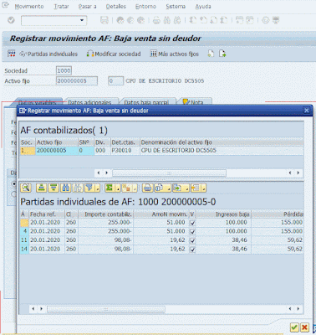Open the Total sigma dropdown arrow
316x335 pixels.
click(118, 189)
